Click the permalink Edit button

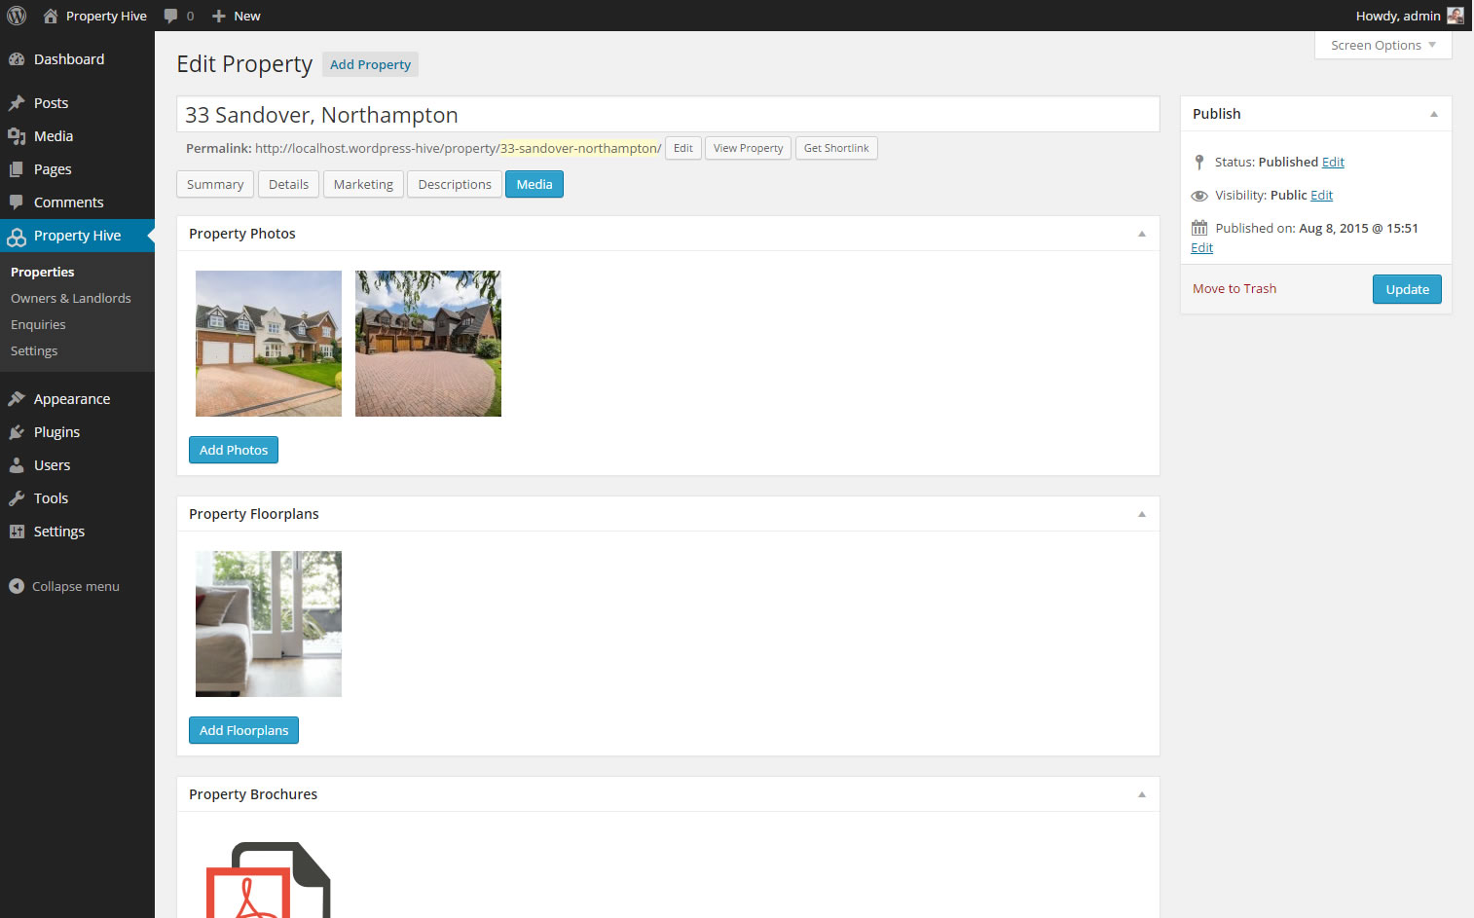683,148
